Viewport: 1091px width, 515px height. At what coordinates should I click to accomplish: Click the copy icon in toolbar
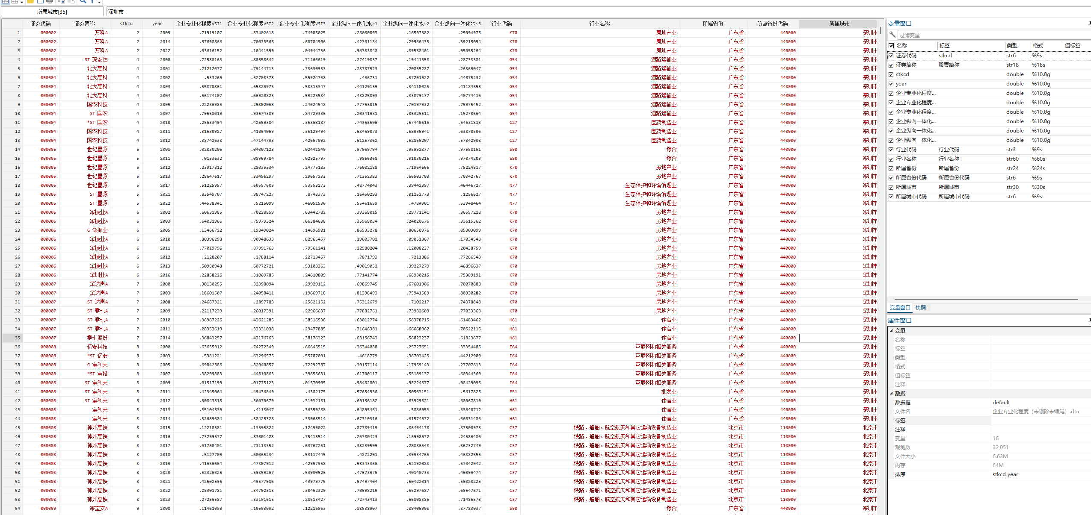pyautogui.click(x=62, y=1)
